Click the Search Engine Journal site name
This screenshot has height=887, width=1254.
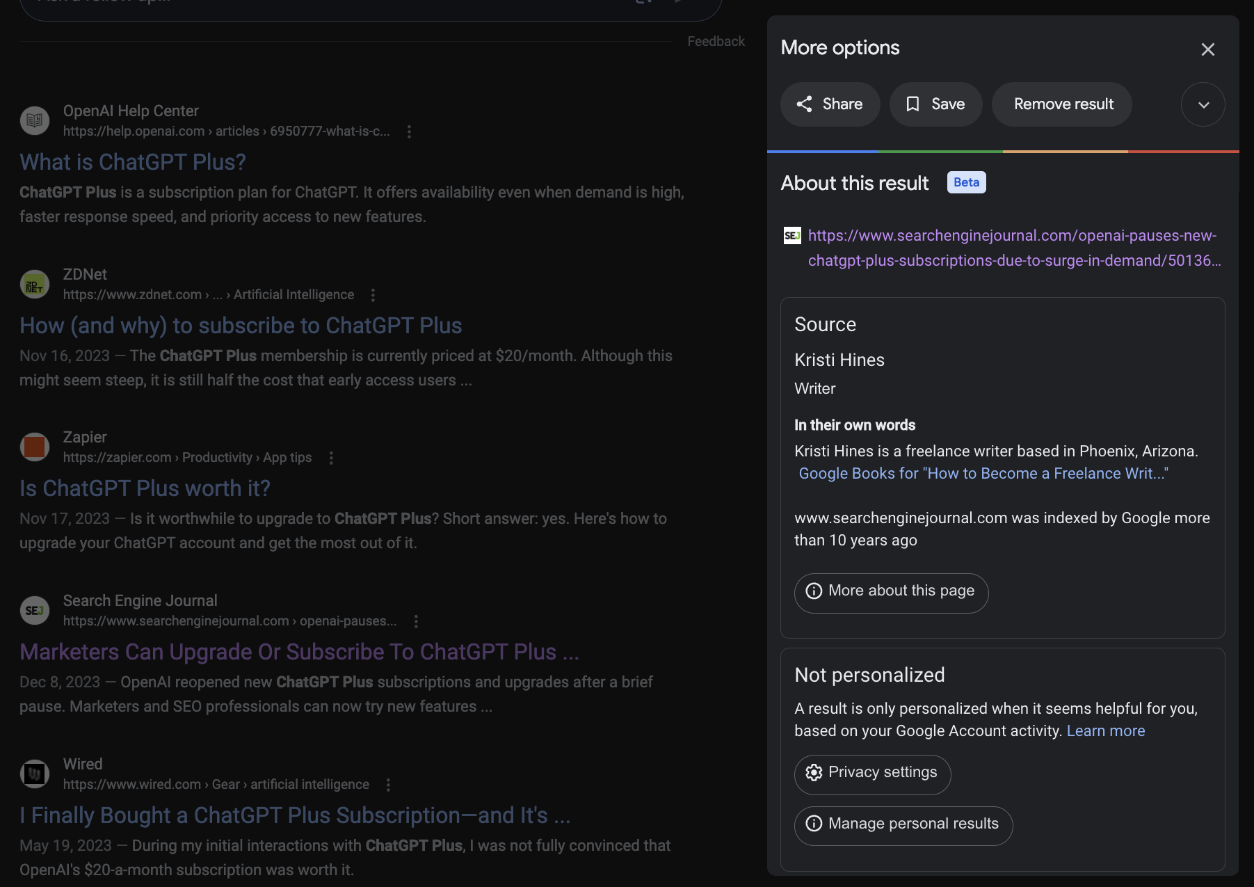tap(140, 600)
